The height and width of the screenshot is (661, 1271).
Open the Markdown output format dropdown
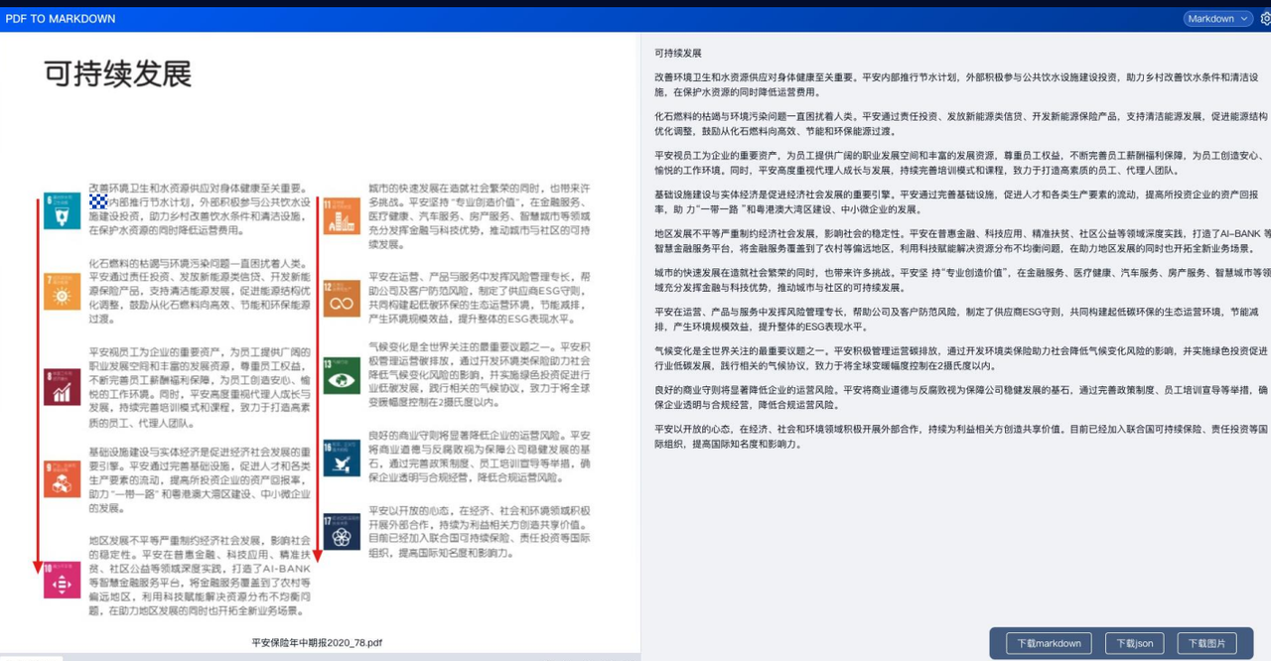(1217, 18)
